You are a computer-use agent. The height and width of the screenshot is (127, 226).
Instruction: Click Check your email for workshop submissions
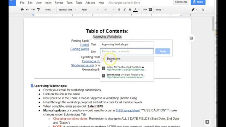72,90
